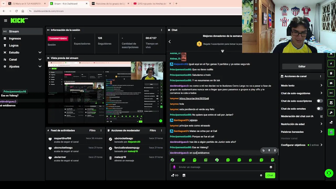Reload the page with browser refresh button
Viewport: 336px width, 189px height.
[x=16, y=11]
